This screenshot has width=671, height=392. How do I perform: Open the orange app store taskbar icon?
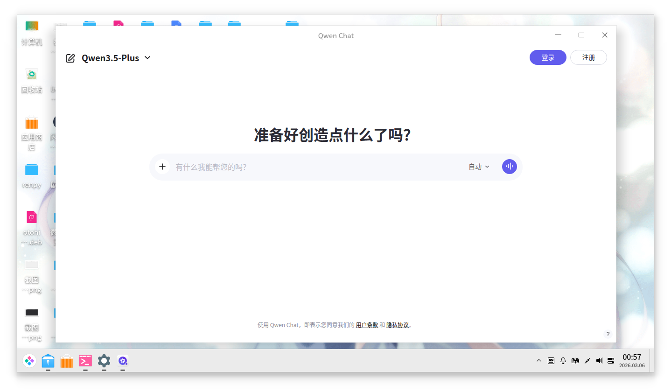[67, 361]
